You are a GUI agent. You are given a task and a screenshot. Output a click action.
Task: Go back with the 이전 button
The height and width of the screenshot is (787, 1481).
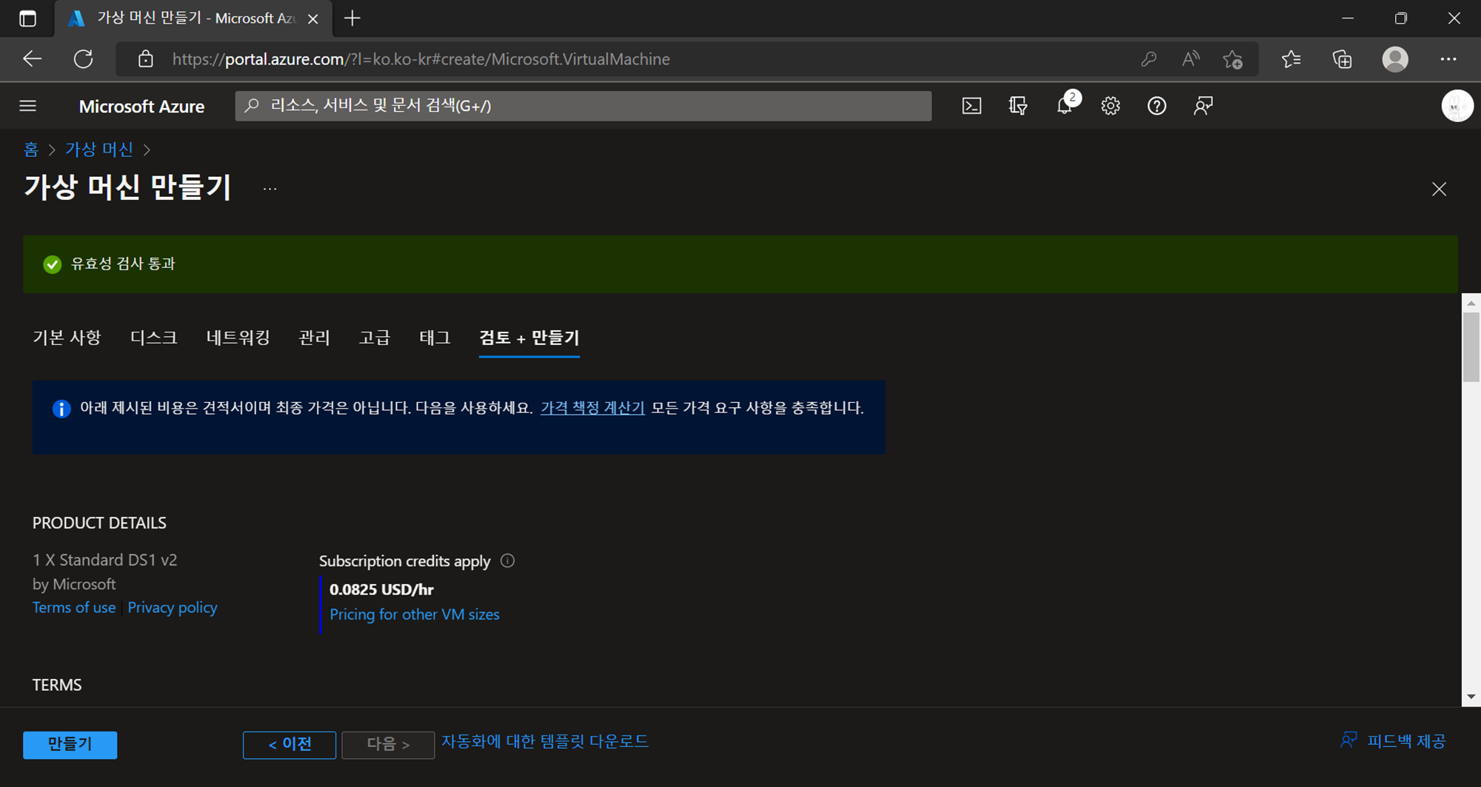(x=290, y=745)
